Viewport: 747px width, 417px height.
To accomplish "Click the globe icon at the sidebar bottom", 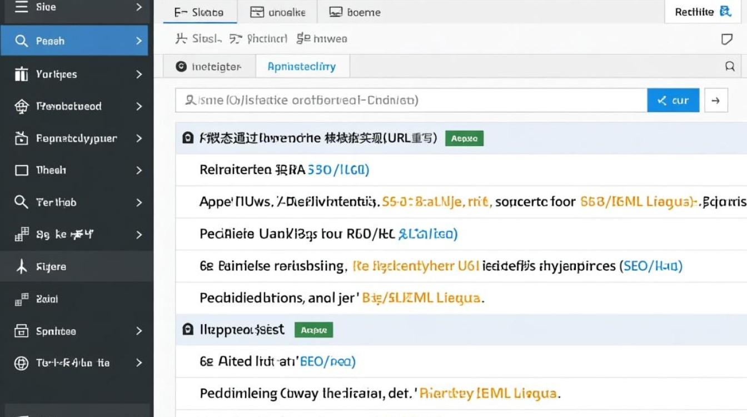I will tap(21, 363).
